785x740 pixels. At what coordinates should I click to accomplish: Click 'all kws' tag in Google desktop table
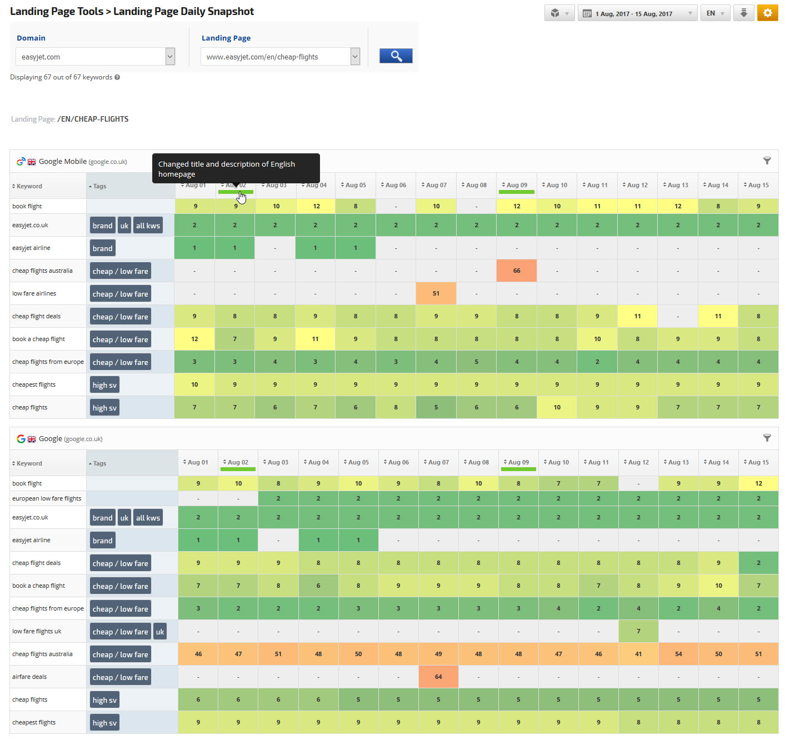pyautogui.click(x=148, y=518)
